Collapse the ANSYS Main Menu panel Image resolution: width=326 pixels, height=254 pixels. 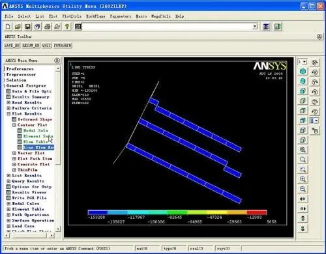[57, 61]
